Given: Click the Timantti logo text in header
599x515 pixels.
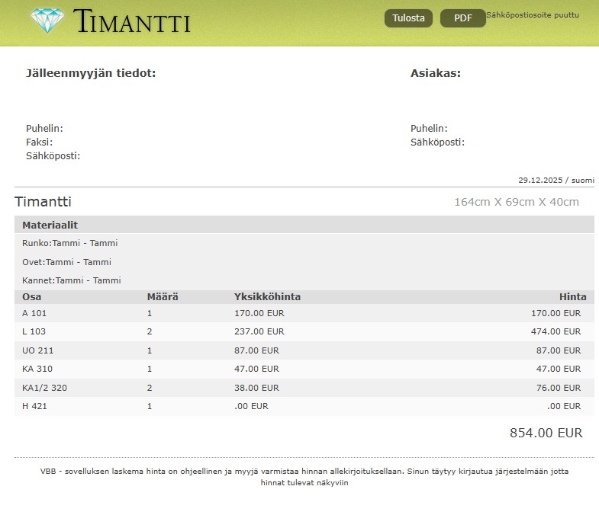Looking at the screenshot, I should pos(132,22).
